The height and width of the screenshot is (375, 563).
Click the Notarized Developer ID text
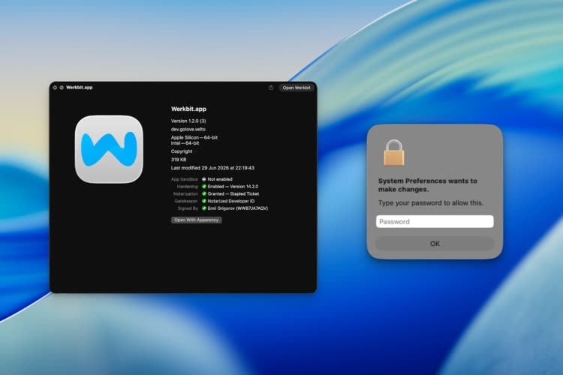[231, 201]
